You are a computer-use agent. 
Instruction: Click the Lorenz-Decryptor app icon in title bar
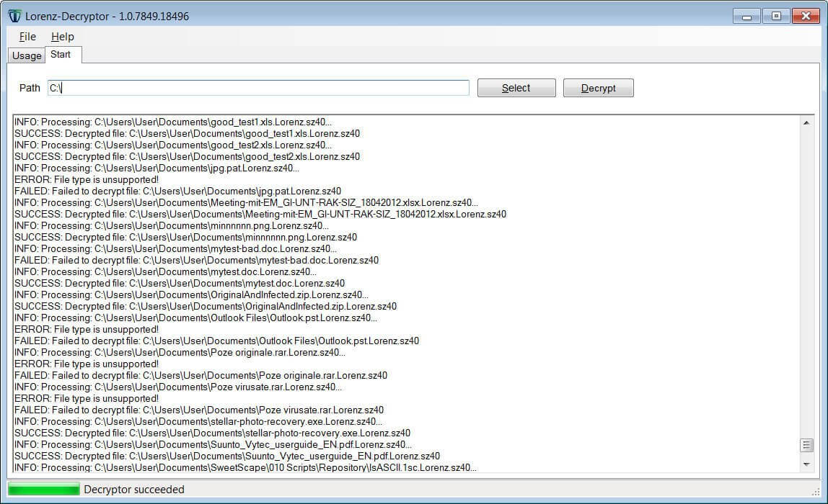(x=14, y=17)
